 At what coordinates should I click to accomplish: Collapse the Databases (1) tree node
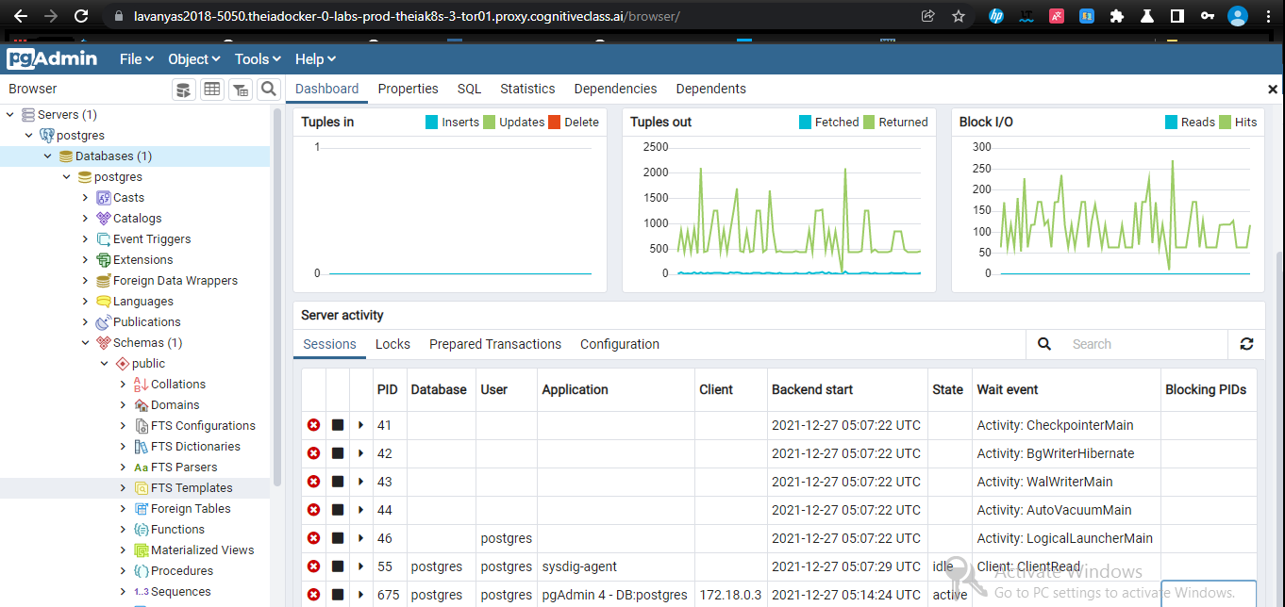pos(47,156)
